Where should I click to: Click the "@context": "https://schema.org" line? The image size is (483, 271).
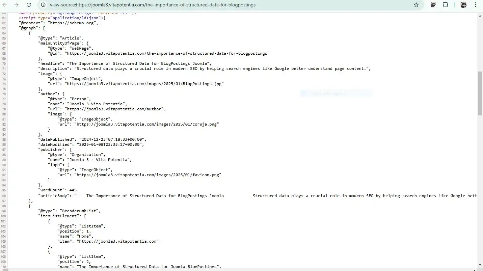click(x=58, y=23)
